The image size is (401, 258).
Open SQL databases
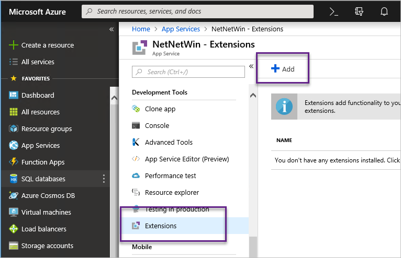pyautogui.click(x=43, y=179)
